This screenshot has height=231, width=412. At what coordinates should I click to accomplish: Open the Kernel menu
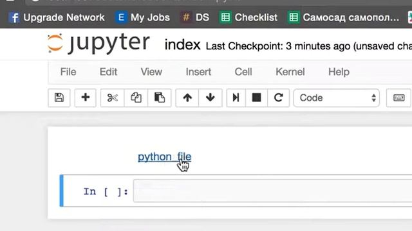(x=290, y=72)
